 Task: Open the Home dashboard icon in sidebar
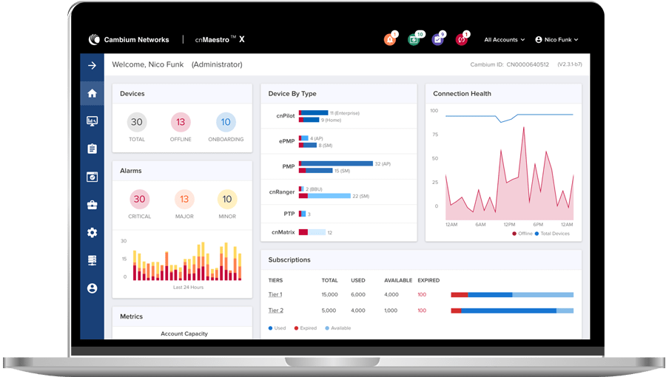[92, 93]
